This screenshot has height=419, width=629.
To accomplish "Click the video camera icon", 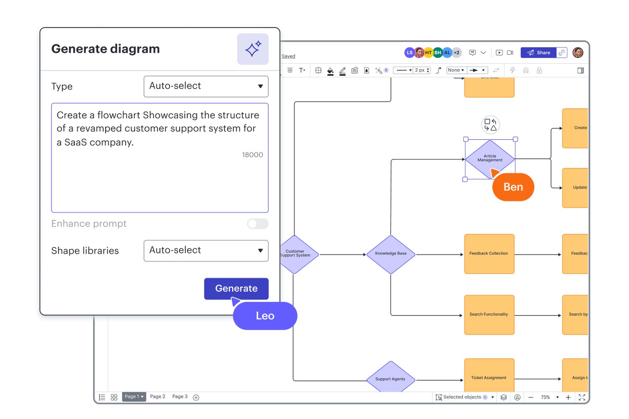I will coord(510,53).
